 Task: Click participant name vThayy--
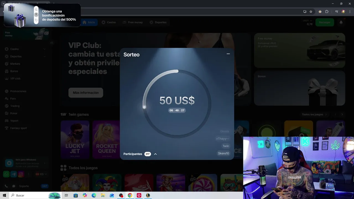point(222,138)
